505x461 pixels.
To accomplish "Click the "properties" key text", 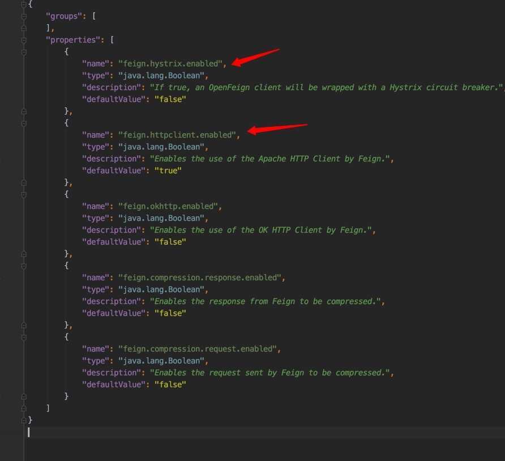I will tap(73, 40).
